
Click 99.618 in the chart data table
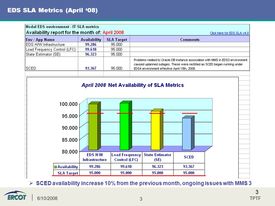click(126, 167)
